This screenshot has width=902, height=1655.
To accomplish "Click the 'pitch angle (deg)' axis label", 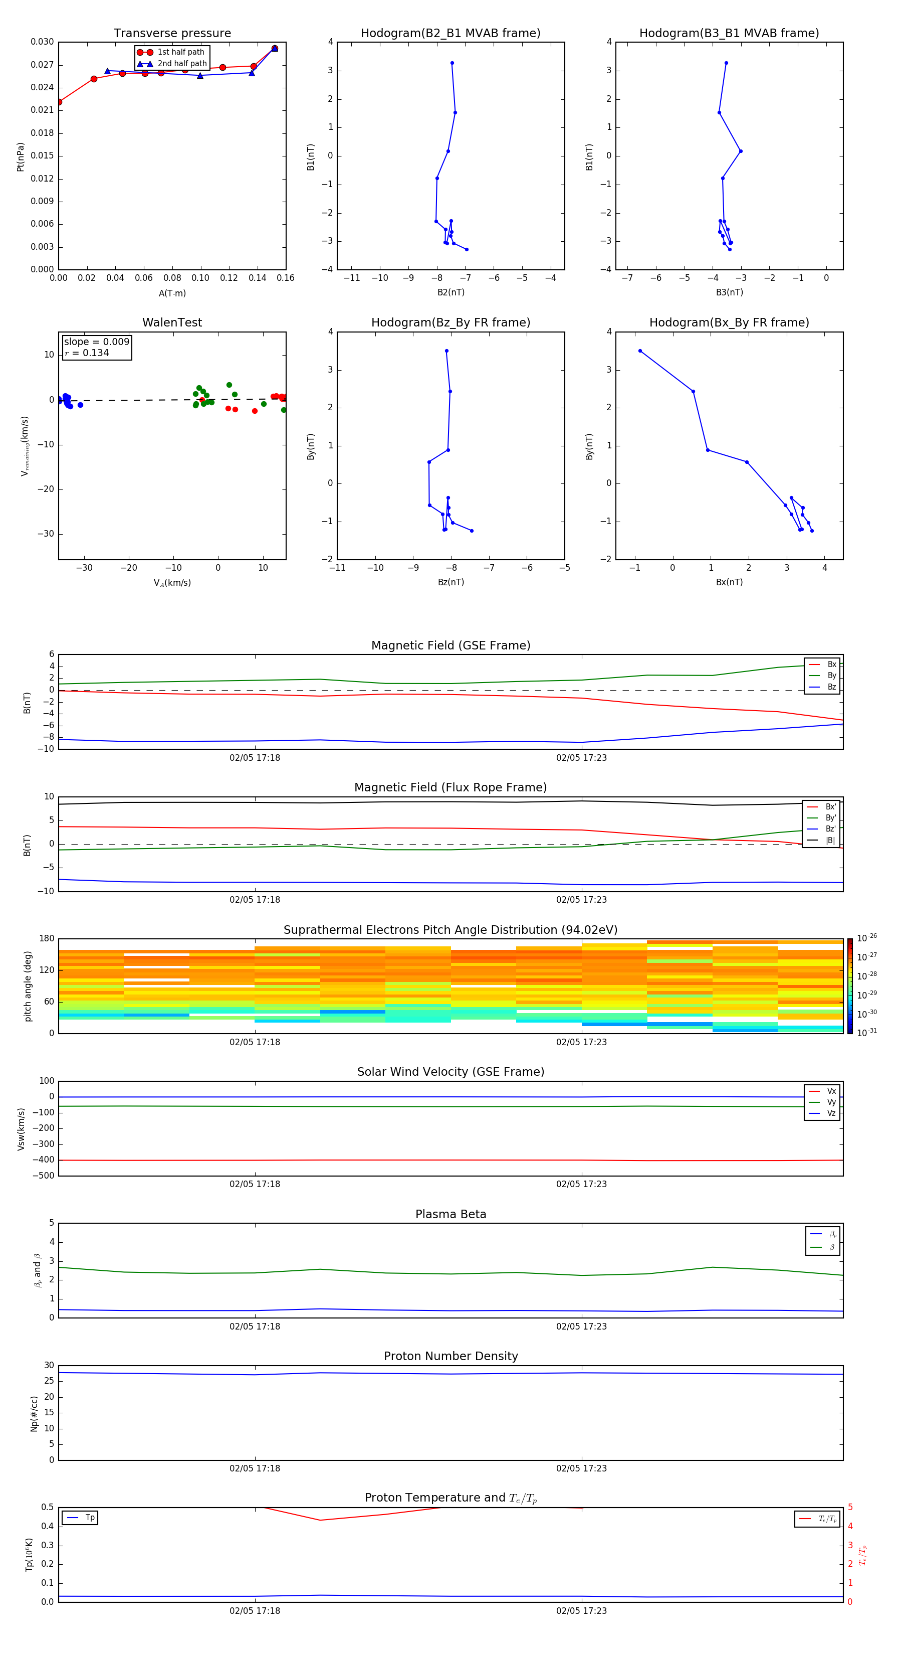I will (x=28, y=986).
